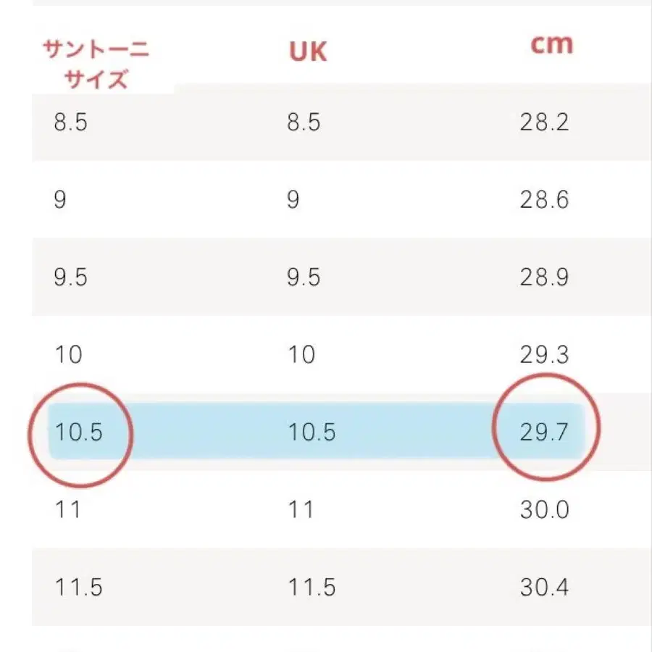Select 8.5 in the UK column
Viewport: 652px width, 652px height.
pos(304,122)
